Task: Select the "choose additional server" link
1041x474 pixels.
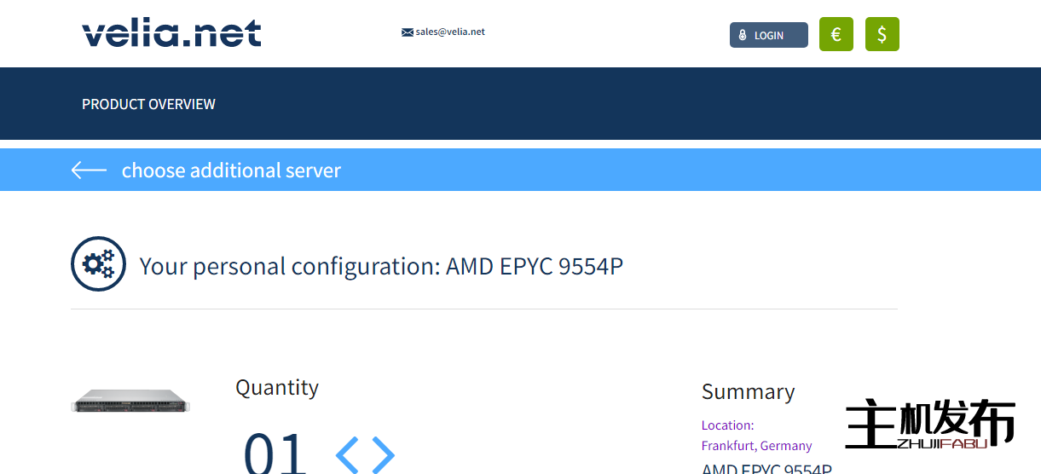Action: [231, 171]
